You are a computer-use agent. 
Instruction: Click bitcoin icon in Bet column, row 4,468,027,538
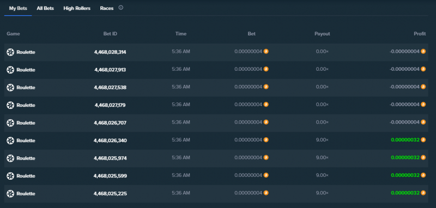coord(266,87)
